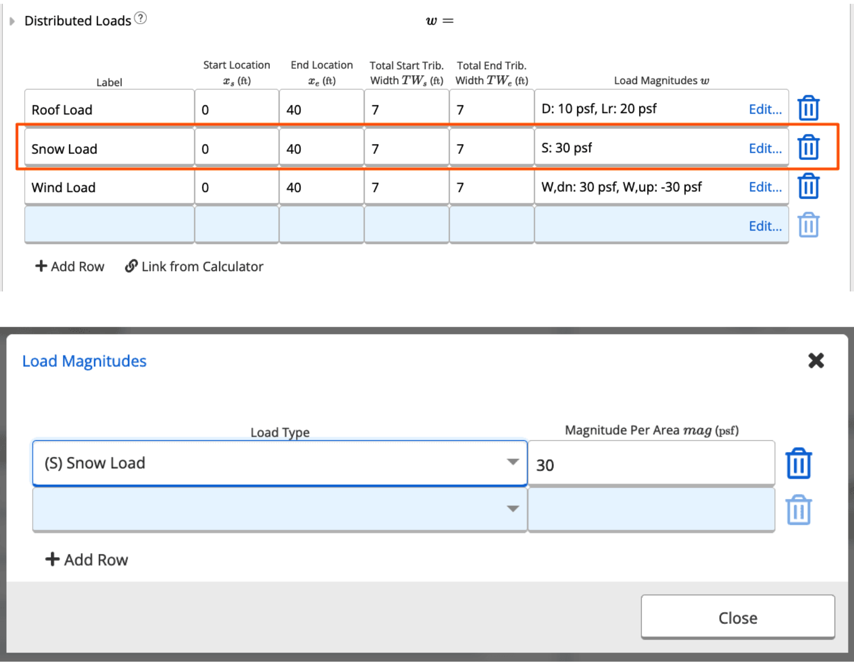Open the empty Load Type dropdown
The image size is (854, 667).
coord(280,509)
